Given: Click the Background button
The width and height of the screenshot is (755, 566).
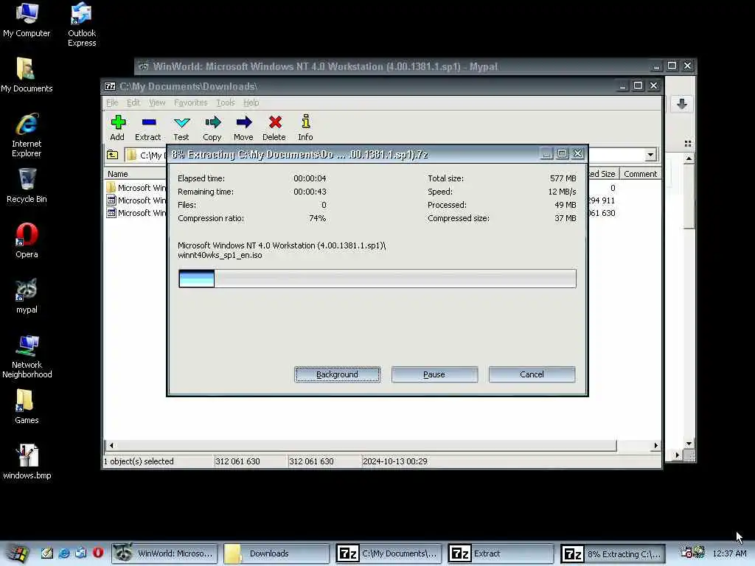Looking at the screenshot, I should [x=338, y=374].
